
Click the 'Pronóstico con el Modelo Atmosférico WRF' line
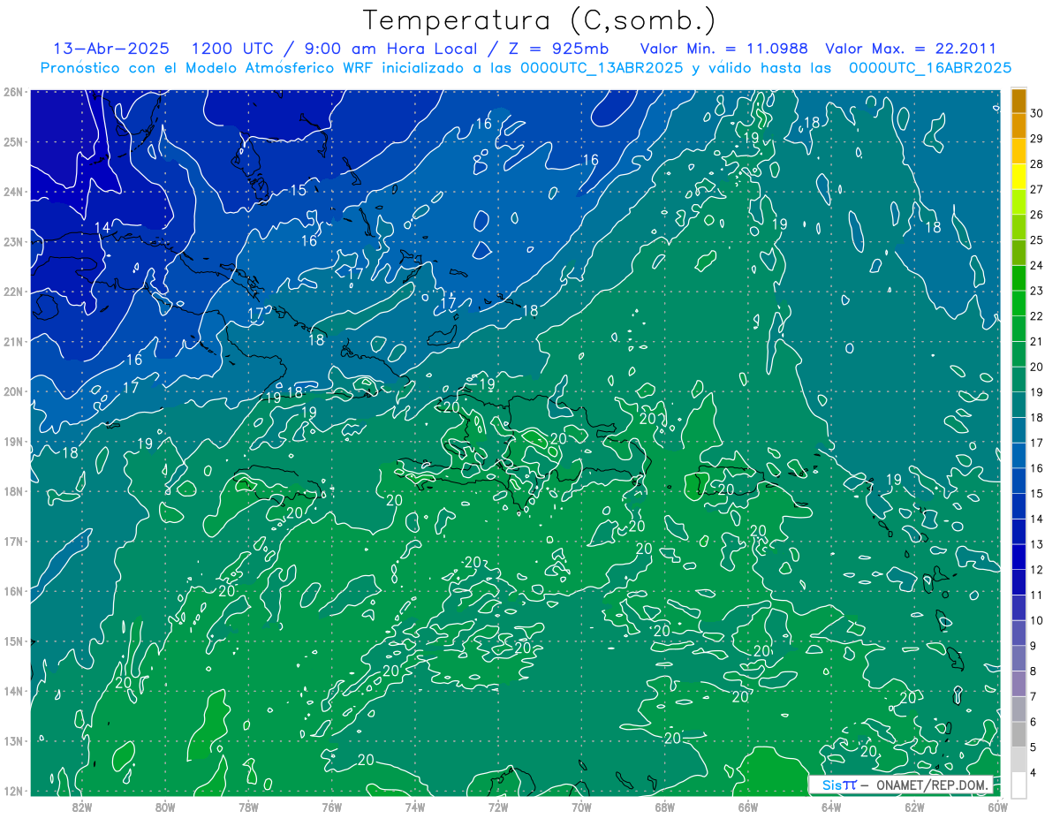pos(526,68)
